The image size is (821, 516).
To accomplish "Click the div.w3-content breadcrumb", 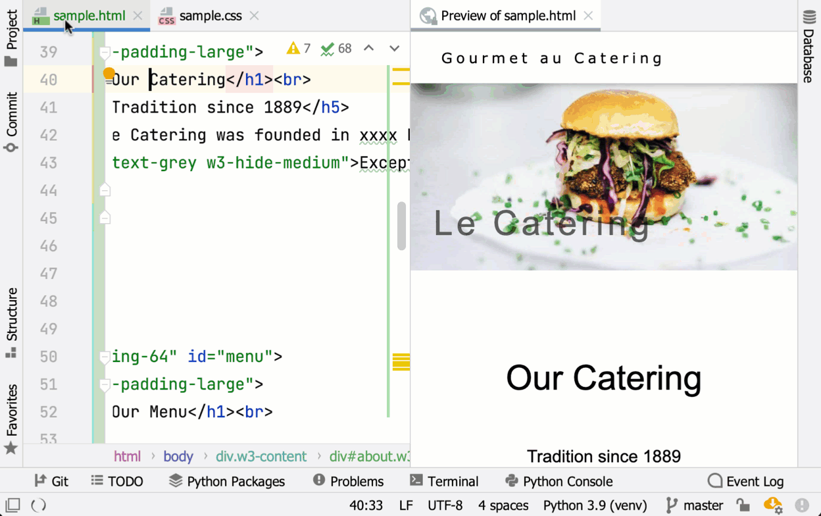I will point(261,456).
